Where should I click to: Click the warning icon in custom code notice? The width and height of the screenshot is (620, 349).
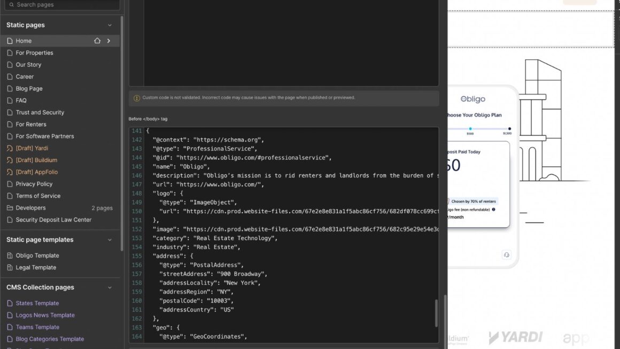tap(136, 98)
